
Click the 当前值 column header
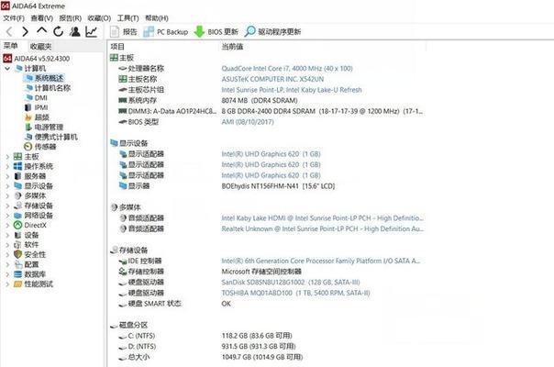pos(232,47)
